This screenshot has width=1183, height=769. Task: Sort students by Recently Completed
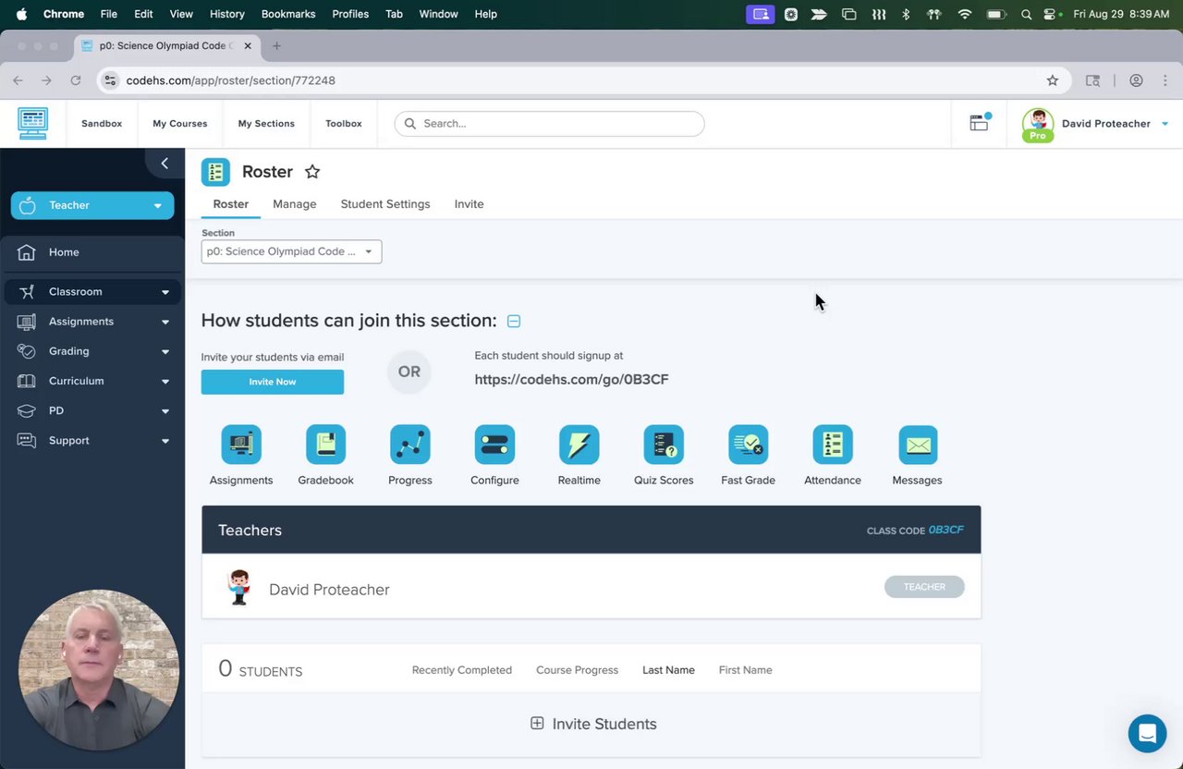[462, 670]
